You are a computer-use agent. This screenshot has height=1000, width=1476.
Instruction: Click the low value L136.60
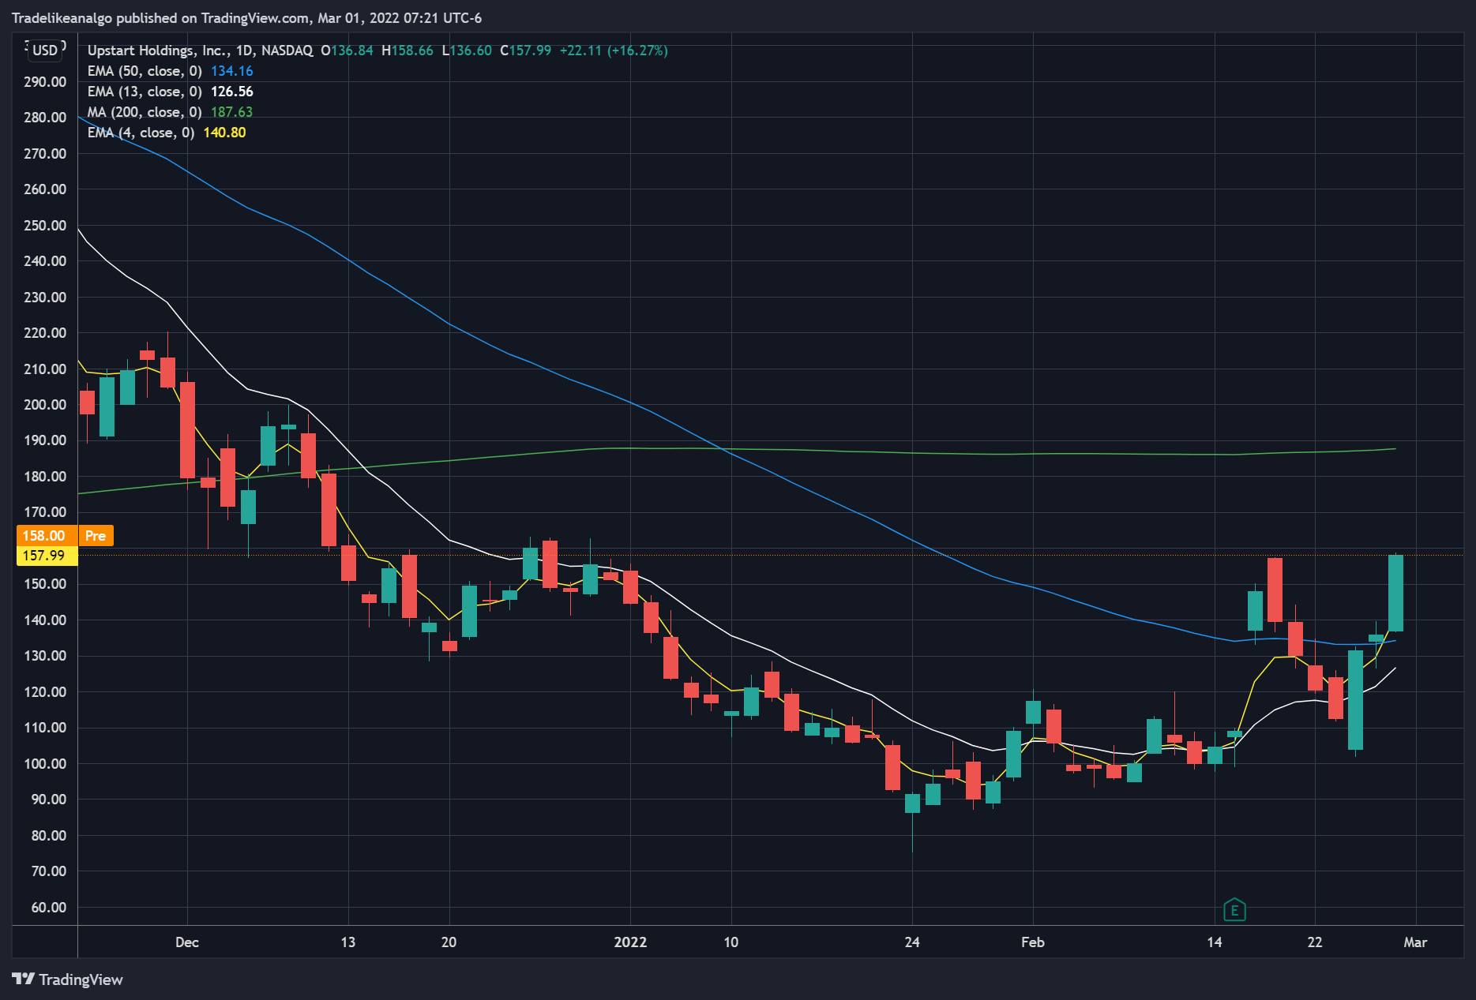pos(467,51)
